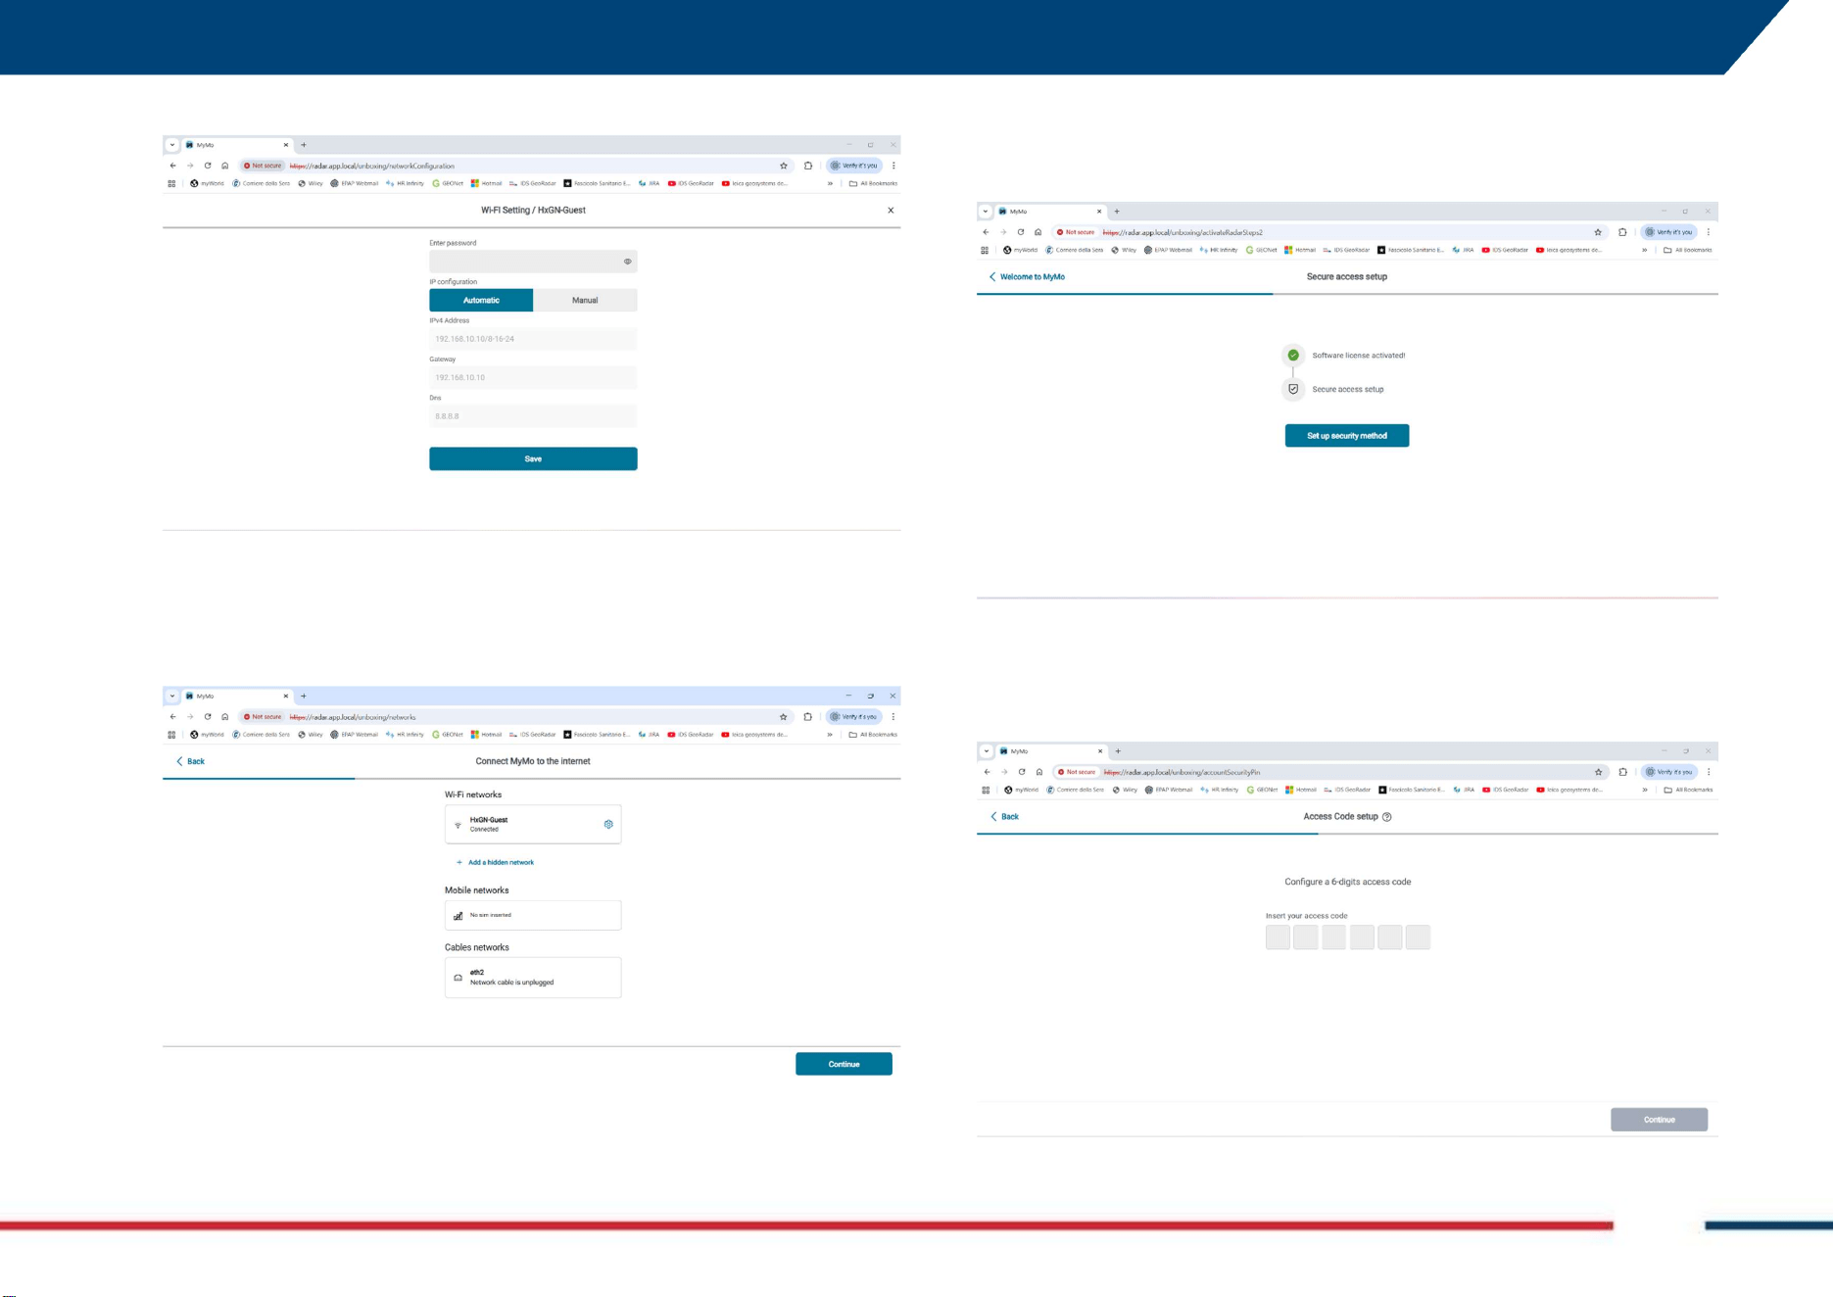The width and height of the screenshot is (1834, 1297).
Task: Open EPAP Webmail bookmark in Secure access setup window
Action: point(1168,250)
